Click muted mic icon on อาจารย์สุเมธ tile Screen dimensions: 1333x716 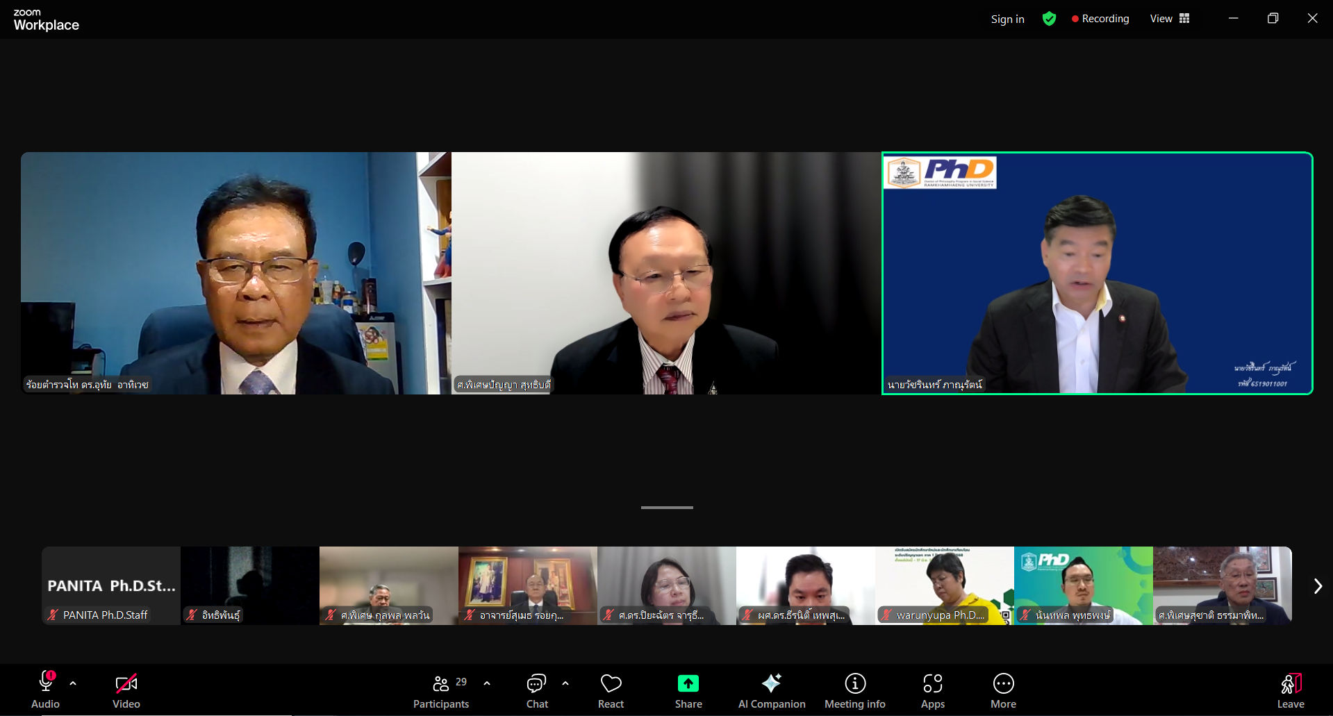(470, 615)
